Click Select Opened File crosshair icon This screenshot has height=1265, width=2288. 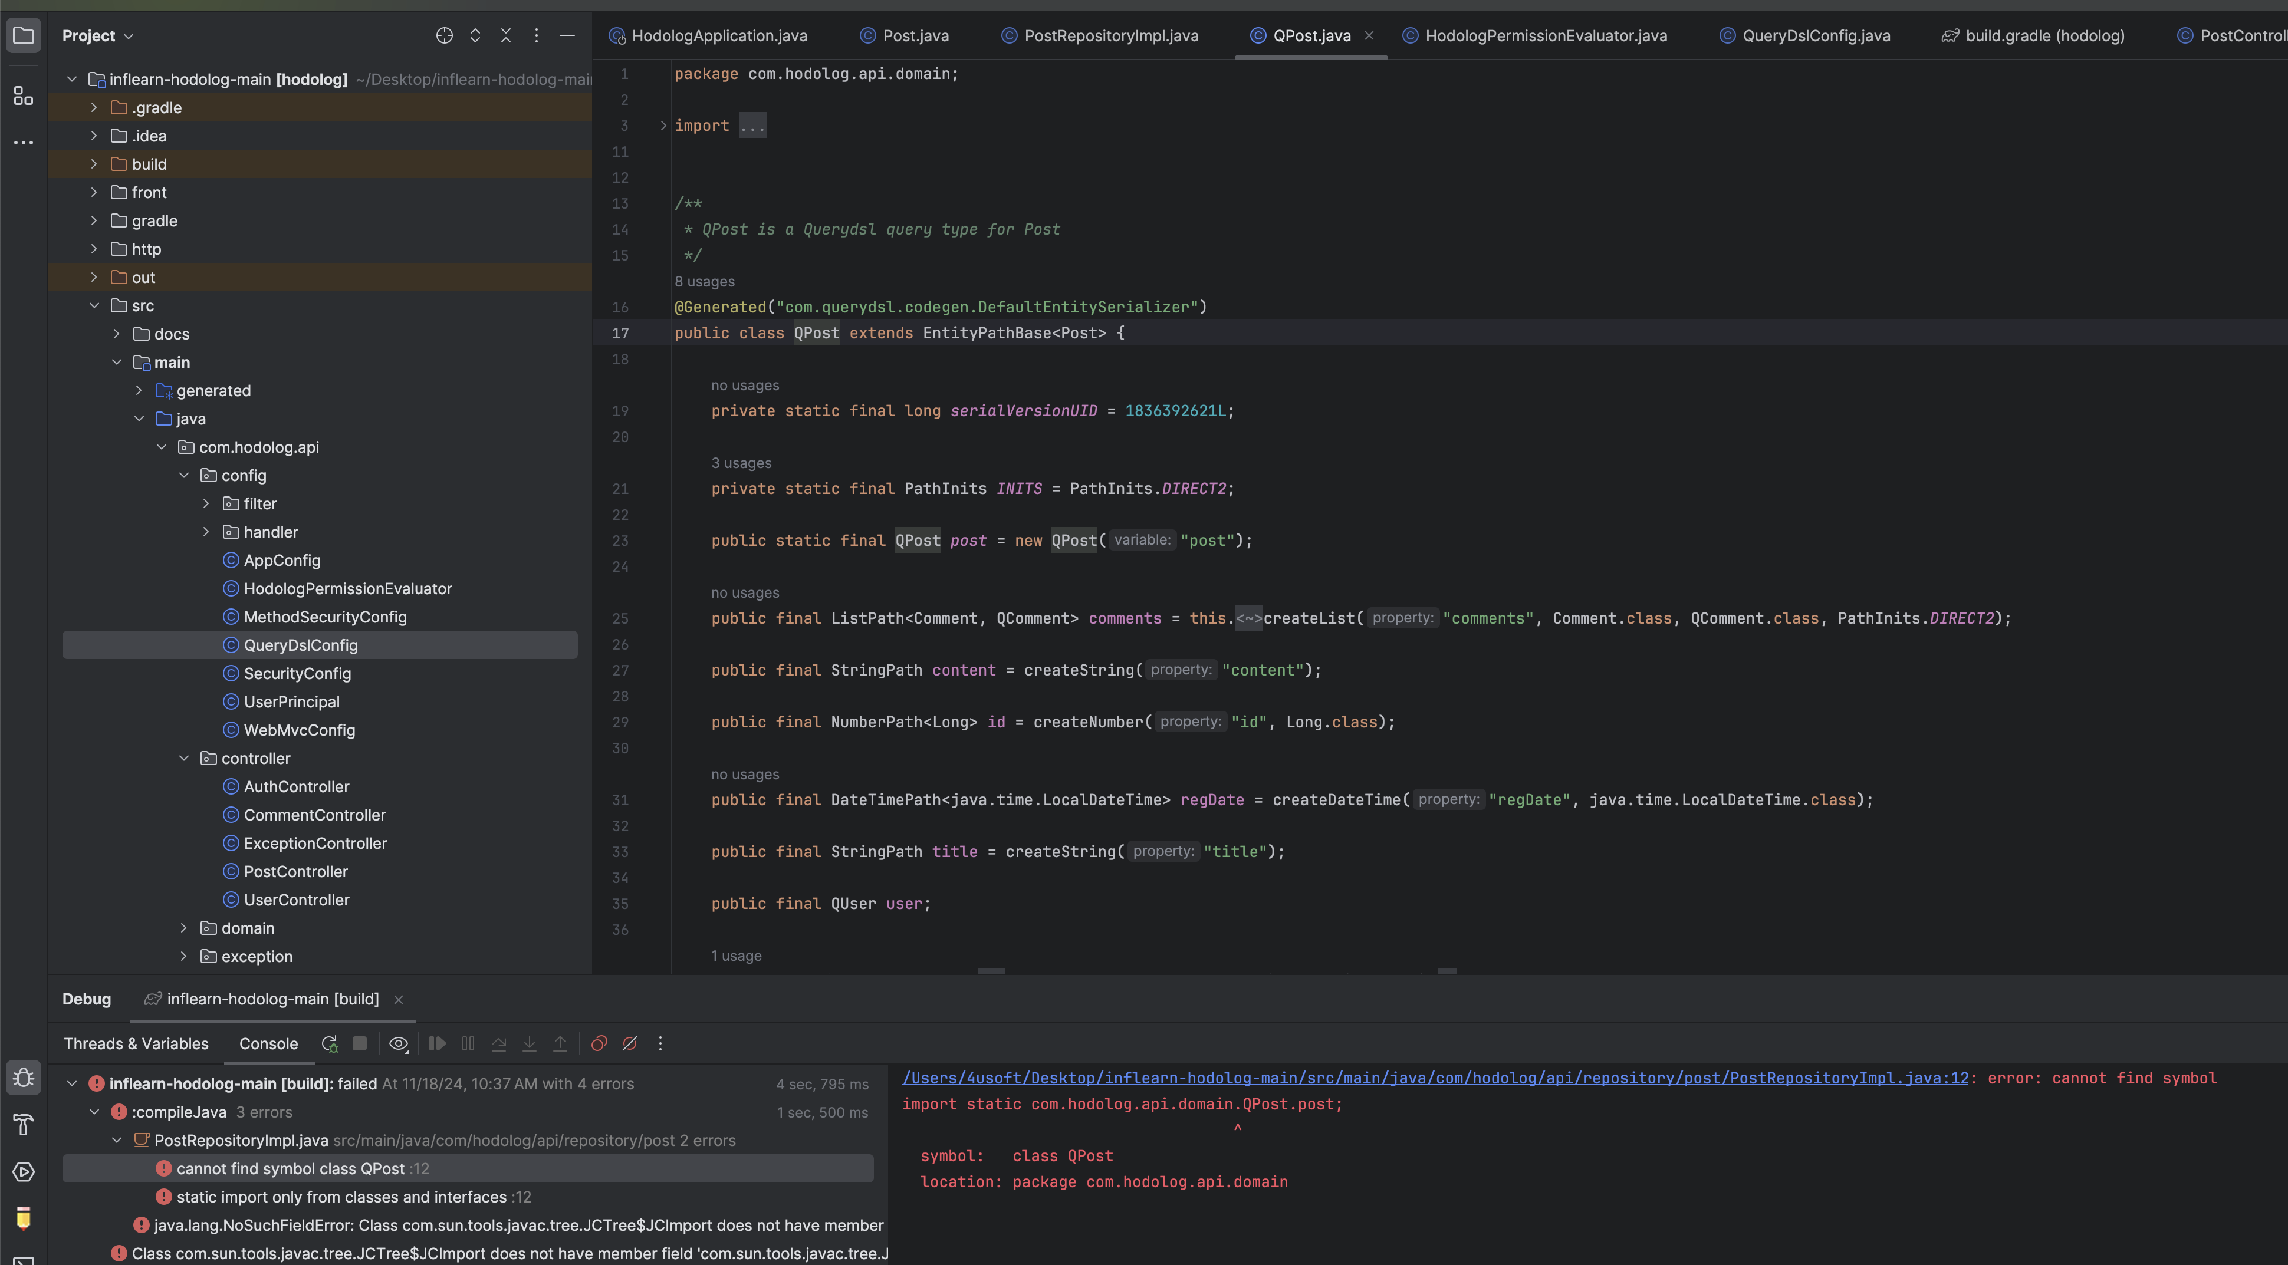(444, 35)
